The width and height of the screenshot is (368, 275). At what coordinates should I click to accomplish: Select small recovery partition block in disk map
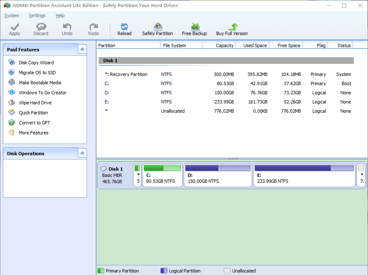click(x=137, y=175)
